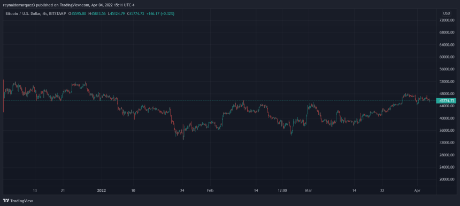Click the 48000.00 price axis label
Viewport: 460px width, 206px height.
point(447,94)
